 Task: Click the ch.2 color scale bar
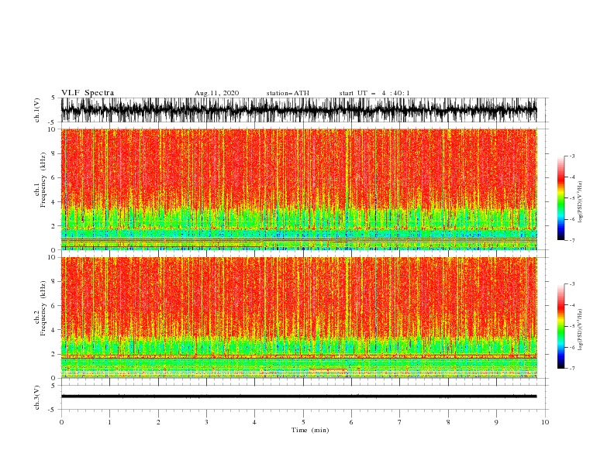[x=561, y=326]
